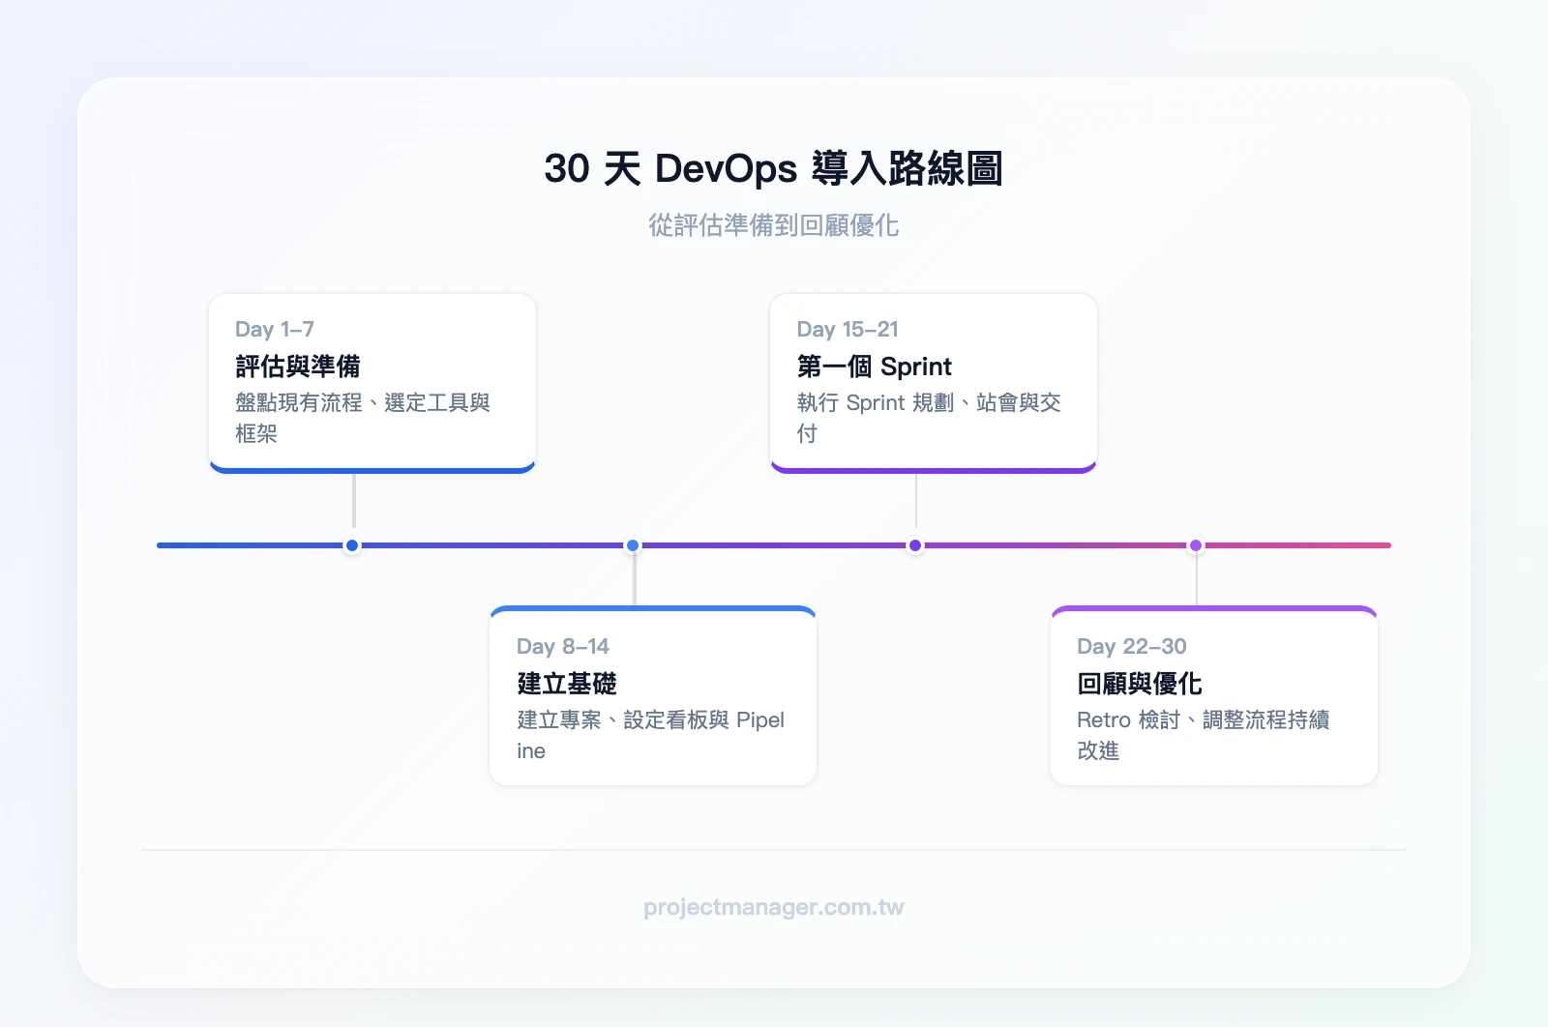The image size is (1548, 1027).
Task: Click the connector line above 建立基礎 card
Action: pos(633,578)
